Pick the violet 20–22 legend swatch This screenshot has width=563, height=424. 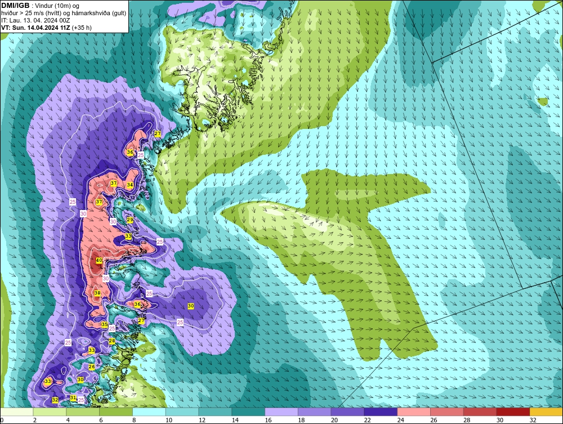(x=347, y=412)
